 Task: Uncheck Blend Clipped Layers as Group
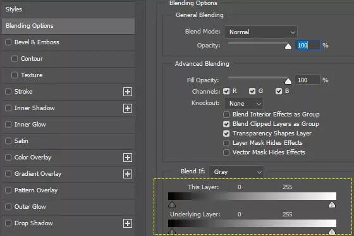(226, 124)
